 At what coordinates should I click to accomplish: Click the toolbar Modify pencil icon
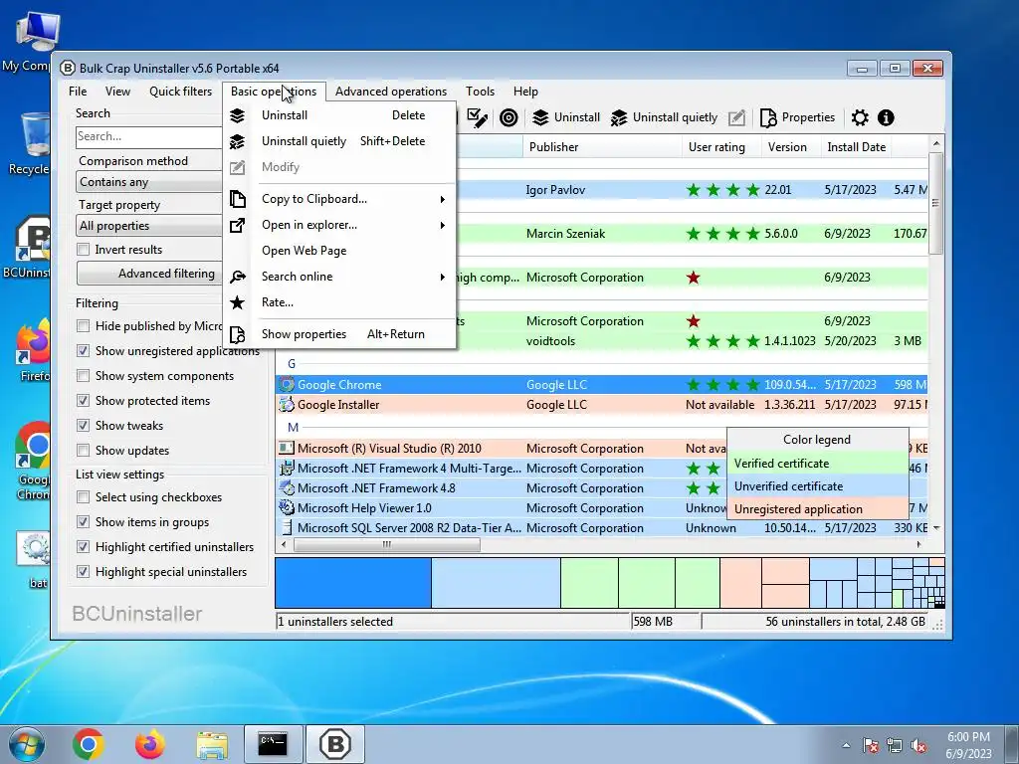[x=736, y=117]
